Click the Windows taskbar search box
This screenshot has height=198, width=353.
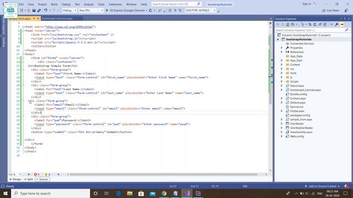[x=50, y=193]
